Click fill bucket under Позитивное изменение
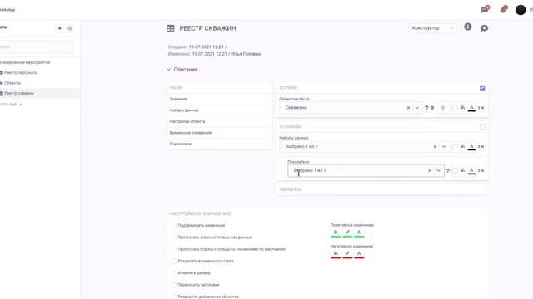Viewport: 533px width, 299px height. 336,233
